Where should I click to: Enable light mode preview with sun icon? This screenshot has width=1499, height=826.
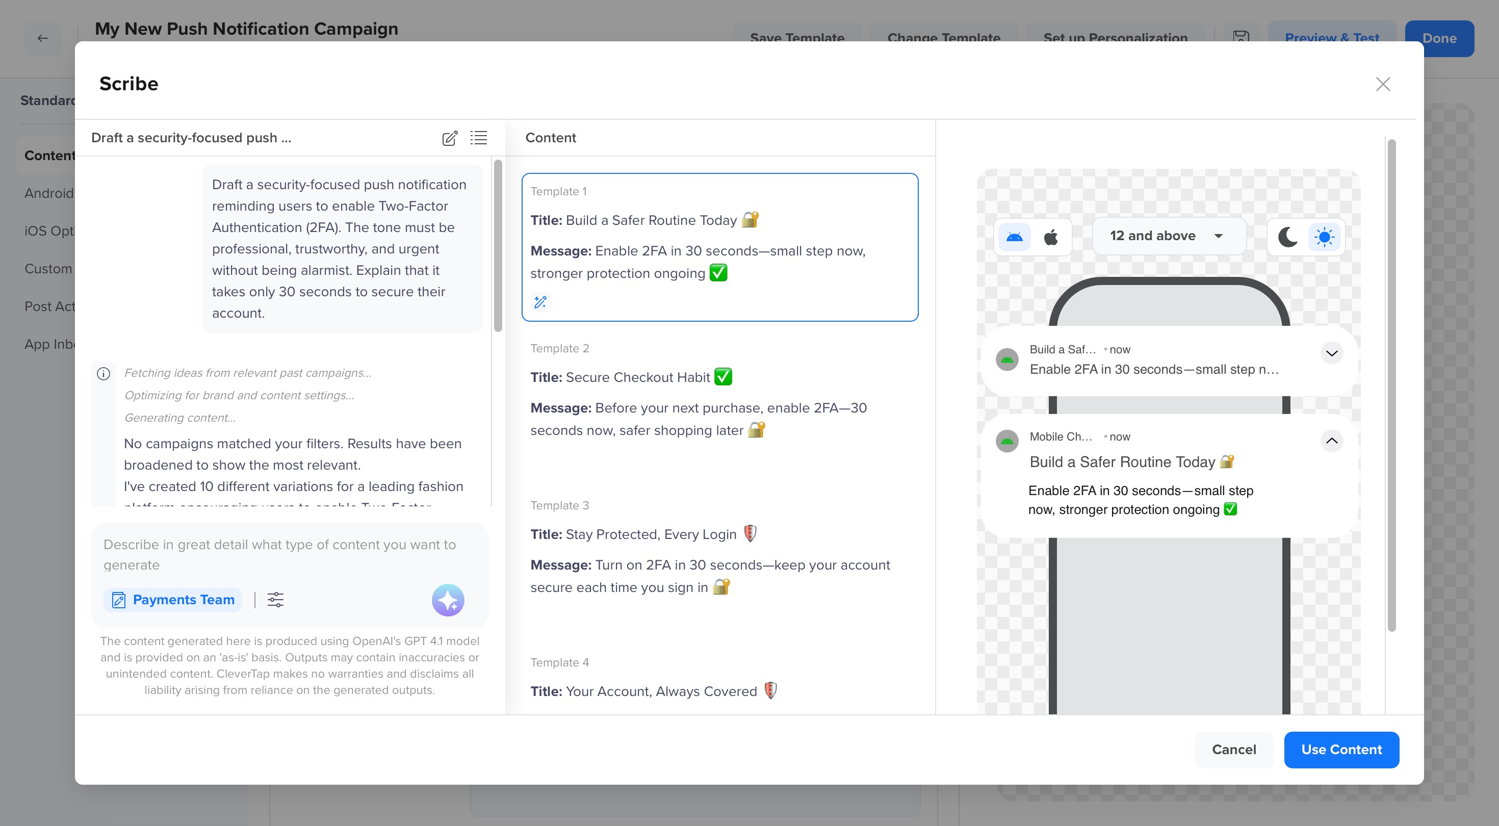point(1325,237)
